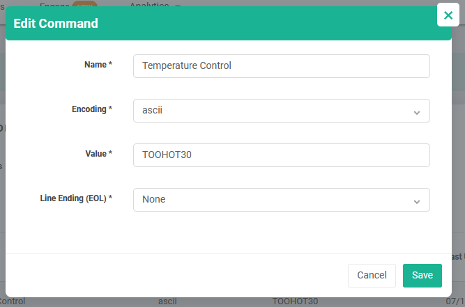Click the Edit Command dialog title
The width and height of the screenshot is (465, 307).
tap(56, 24)
